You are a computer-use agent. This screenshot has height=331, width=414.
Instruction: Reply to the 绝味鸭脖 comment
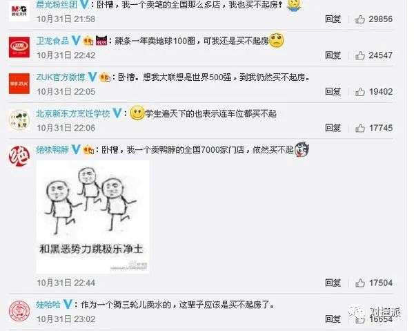[x=333, y=283]
